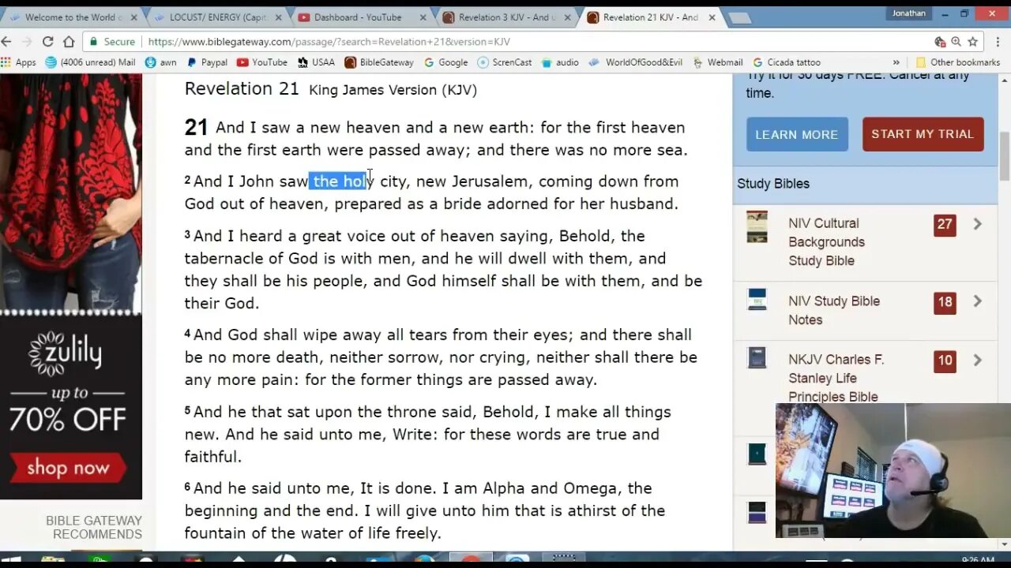
Task: Expand the bookmarks overflow chevron
Action: (x=896, y=62)
